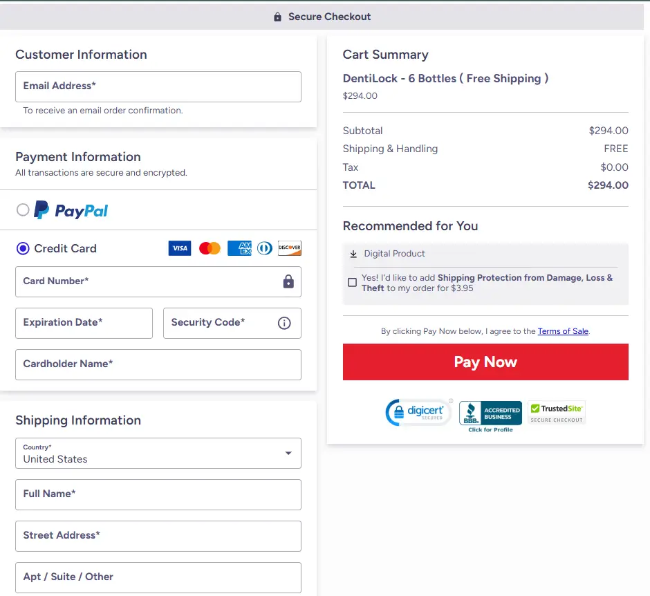650x596 pixels.
Task: Click the Discover card icon
Action: tap(289, 248)
